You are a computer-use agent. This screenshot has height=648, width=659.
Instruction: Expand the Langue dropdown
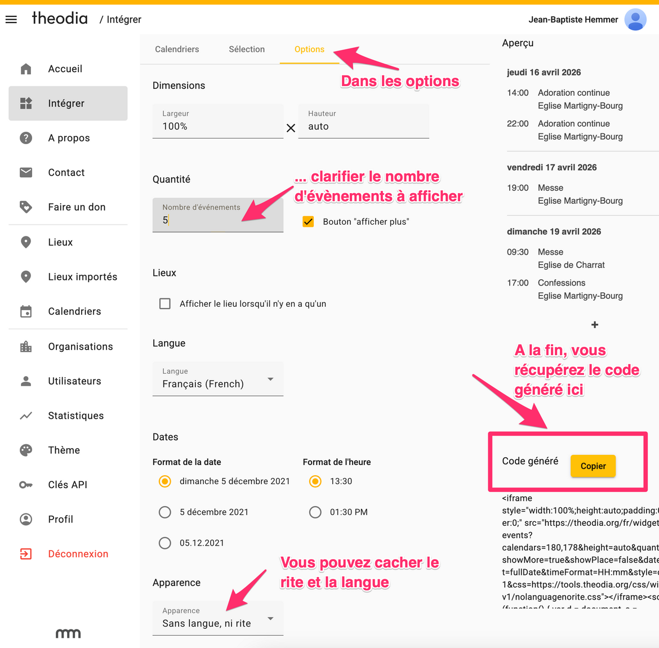218,379
